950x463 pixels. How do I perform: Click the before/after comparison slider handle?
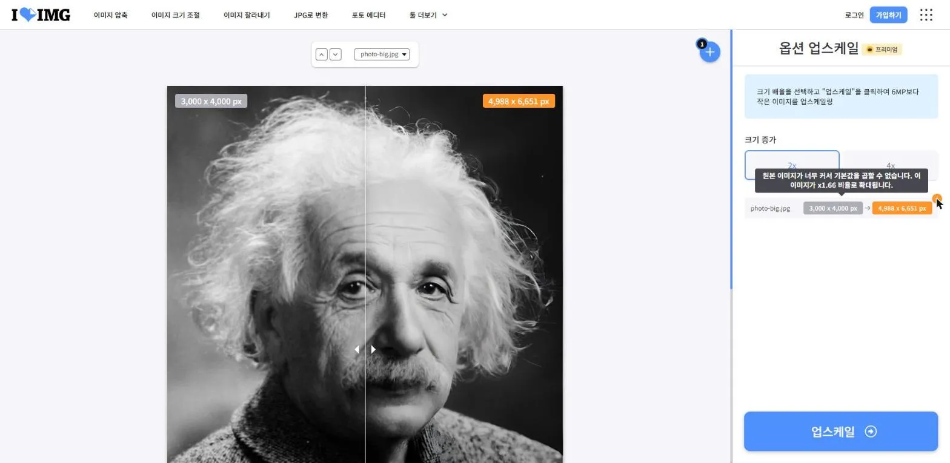click(x=365, y=349)
